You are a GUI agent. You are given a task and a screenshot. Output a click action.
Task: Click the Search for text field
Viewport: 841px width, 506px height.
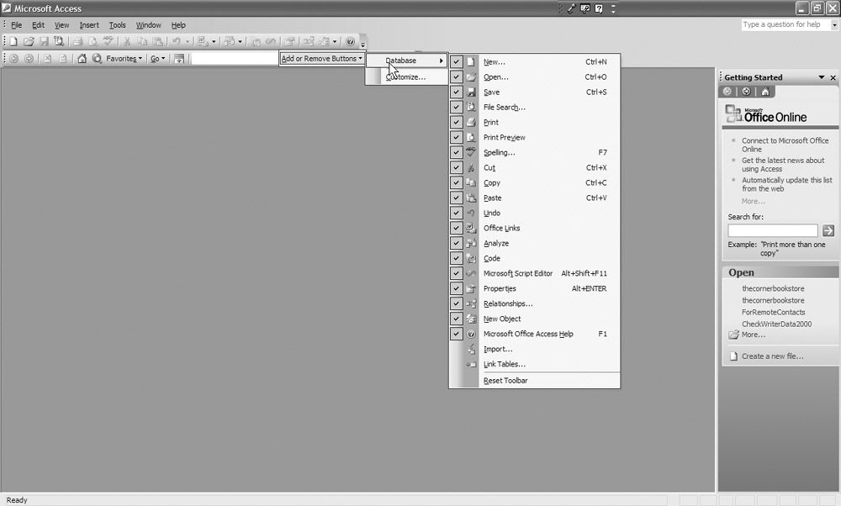tap(772, 230)
